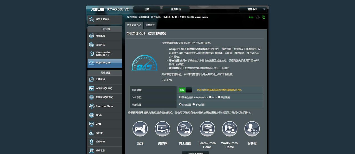
Task: Open 访客网络 guest network page
Action: coord(105,45)
